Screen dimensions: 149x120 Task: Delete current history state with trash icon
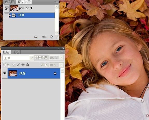point(51,37)
